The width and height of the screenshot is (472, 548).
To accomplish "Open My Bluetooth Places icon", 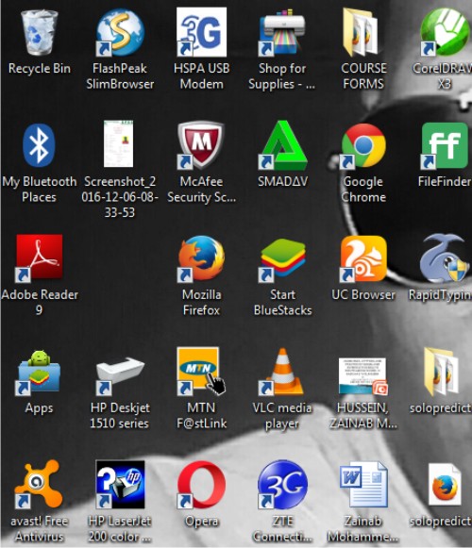I will (x=39, y=145).
